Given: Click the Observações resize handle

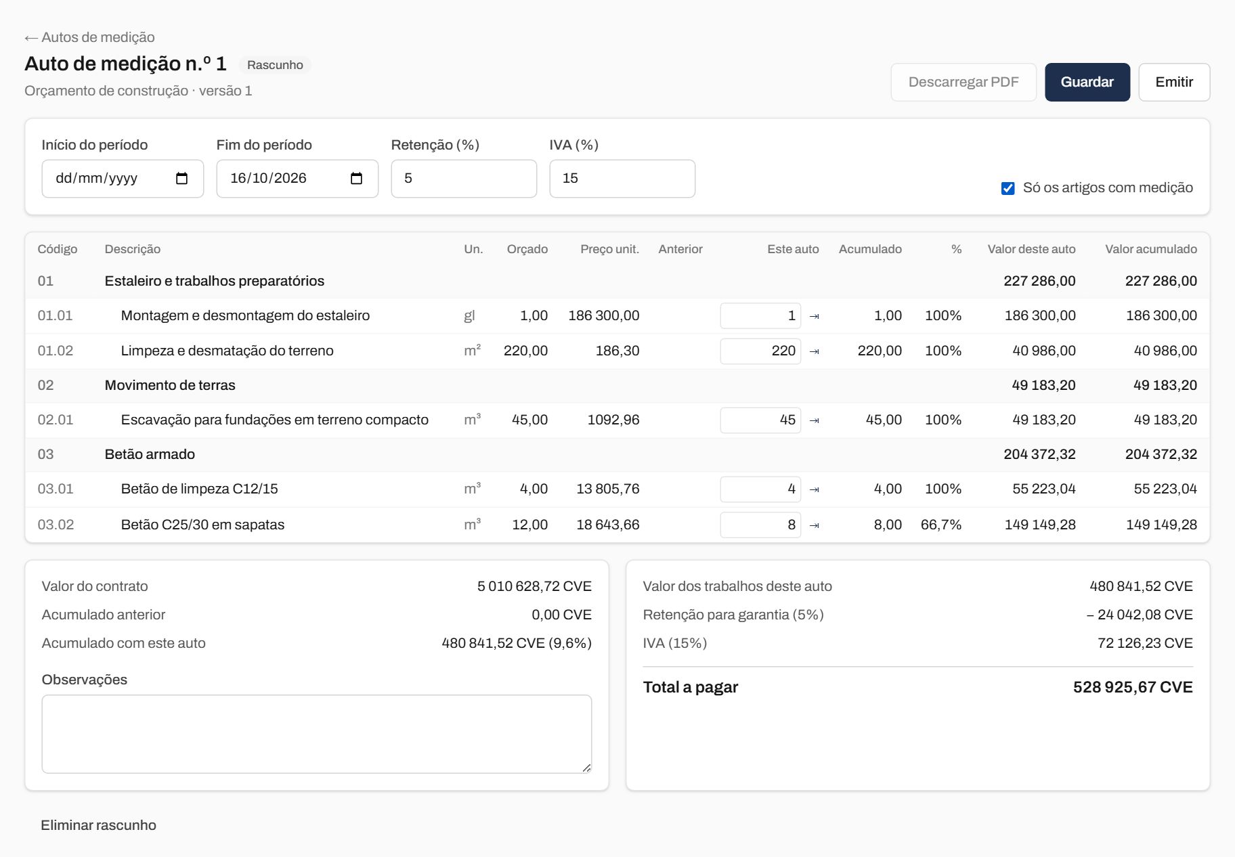Looking at the screenshot, I should point(586,768).
